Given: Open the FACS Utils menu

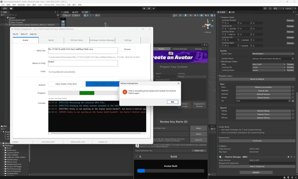Looking at the screenshot, I should tap(60, 5).
